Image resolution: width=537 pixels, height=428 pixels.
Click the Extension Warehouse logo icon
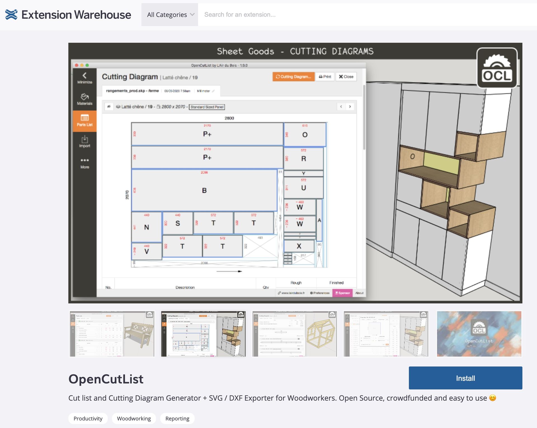11,15
